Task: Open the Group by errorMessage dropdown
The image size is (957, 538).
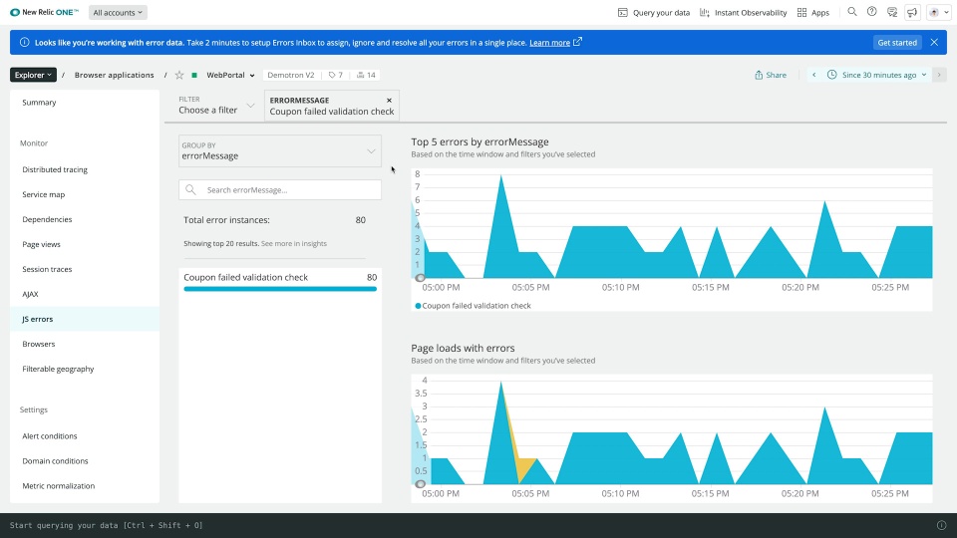Action: 279,150
